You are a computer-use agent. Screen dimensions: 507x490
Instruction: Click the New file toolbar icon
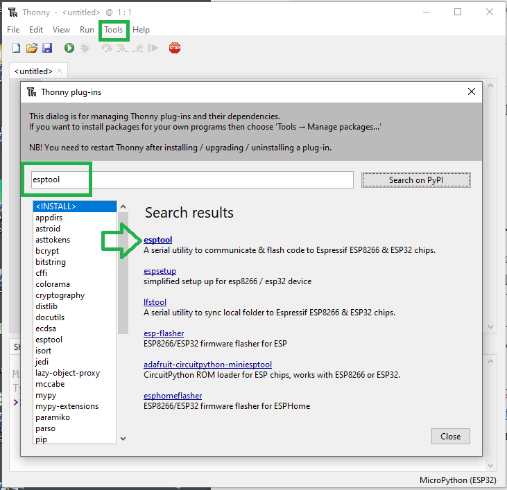tap(16, 48)
